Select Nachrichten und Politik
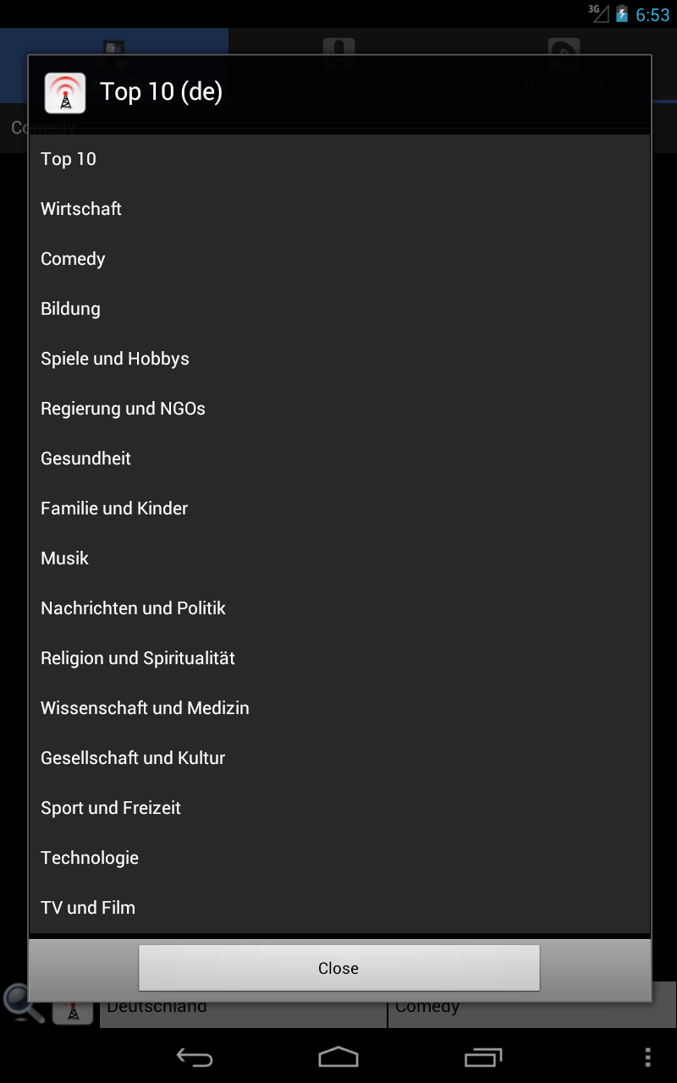Screen dimensions: 677x1083 (339, 608)
